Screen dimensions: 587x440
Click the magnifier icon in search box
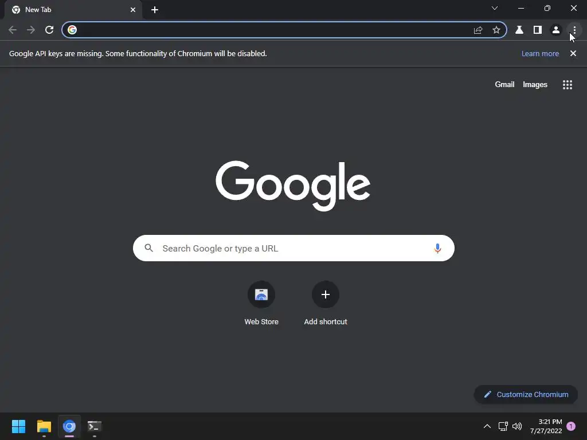pyautogui.click(x=149, y=248)
